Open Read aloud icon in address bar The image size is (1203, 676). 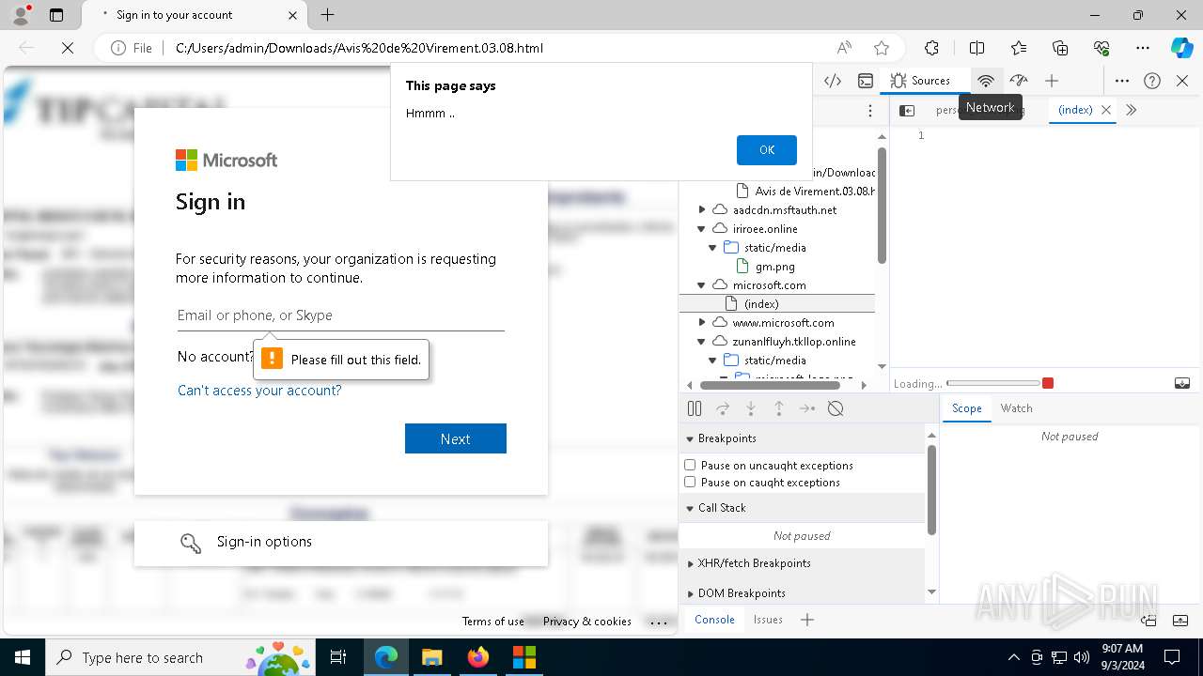click(845, 48)
